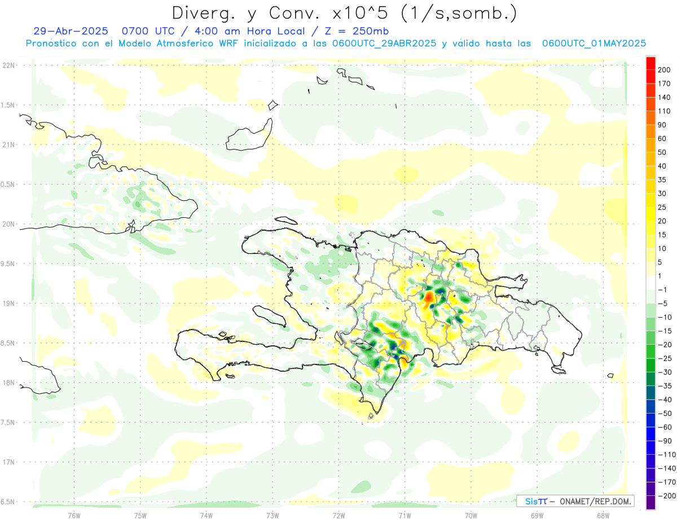Click the "74W" longitude label
The image size is (677, 523).
(x=206, y=515)
